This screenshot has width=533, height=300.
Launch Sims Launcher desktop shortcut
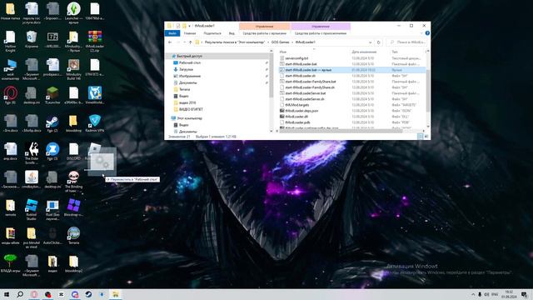[x=73, y=13]
